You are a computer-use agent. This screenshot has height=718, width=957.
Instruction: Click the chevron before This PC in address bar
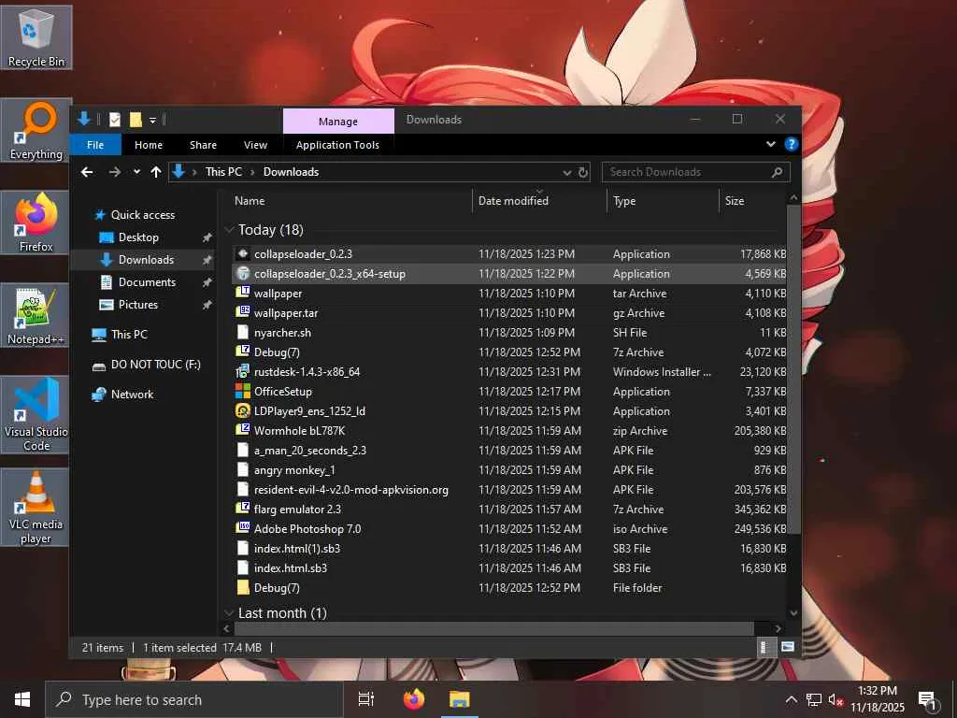(194, 172)
